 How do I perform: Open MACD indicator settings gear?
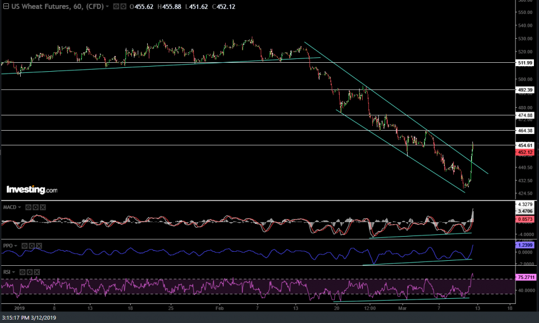click(x=36, y=207)
